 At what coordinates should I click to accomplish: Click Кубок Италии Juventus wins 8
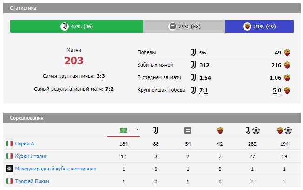156,156
